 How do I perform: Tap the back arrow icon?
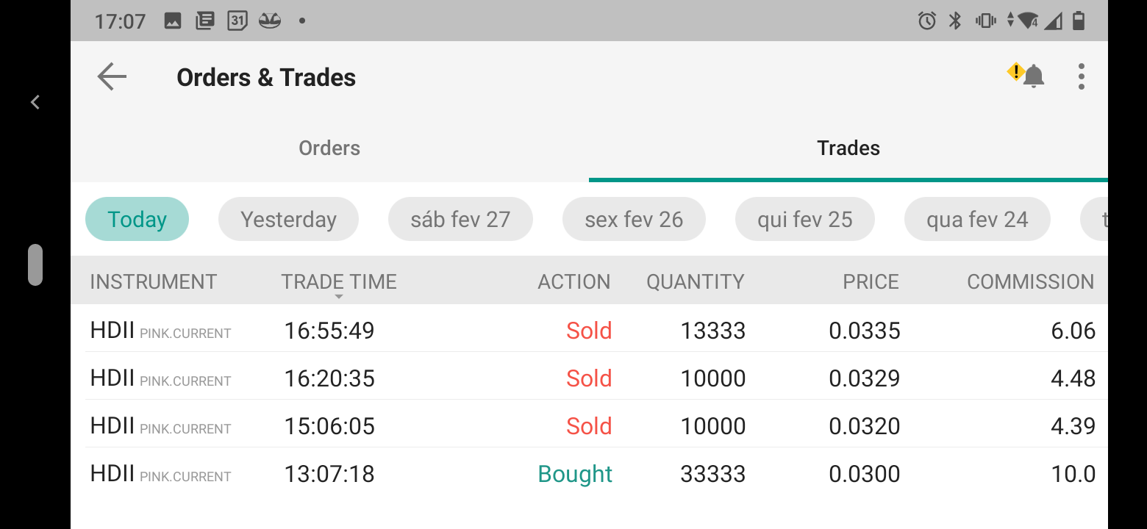click(112, 76)
